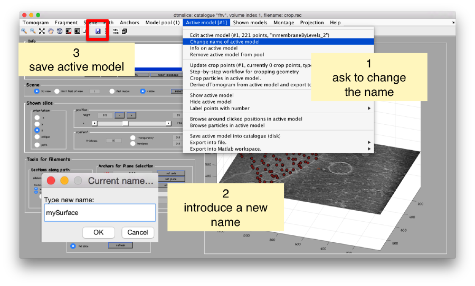
Task: Save active model with the floppy disk icon
Action: 98,32
